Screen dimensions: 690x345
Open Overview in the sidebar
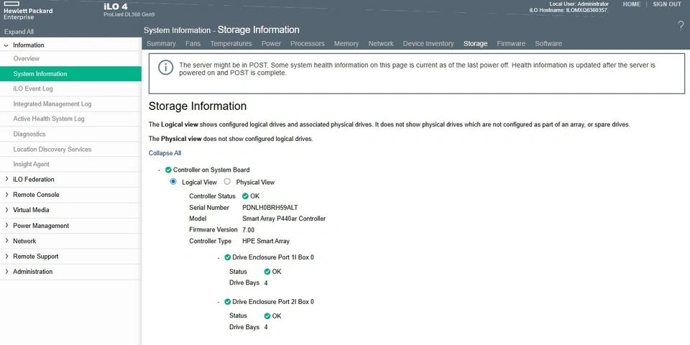pos(70,58)
